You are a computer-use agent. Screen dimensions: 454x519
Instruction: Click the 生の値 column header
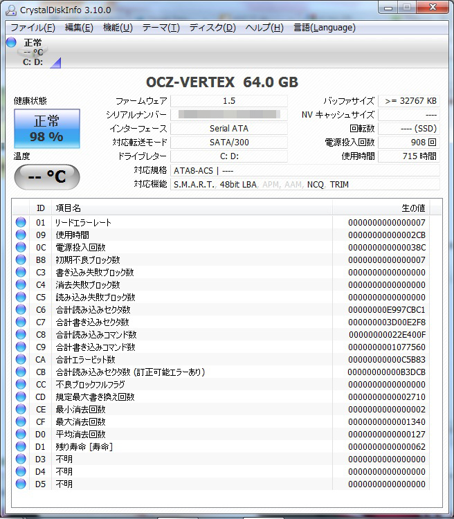tap(381, 208)
